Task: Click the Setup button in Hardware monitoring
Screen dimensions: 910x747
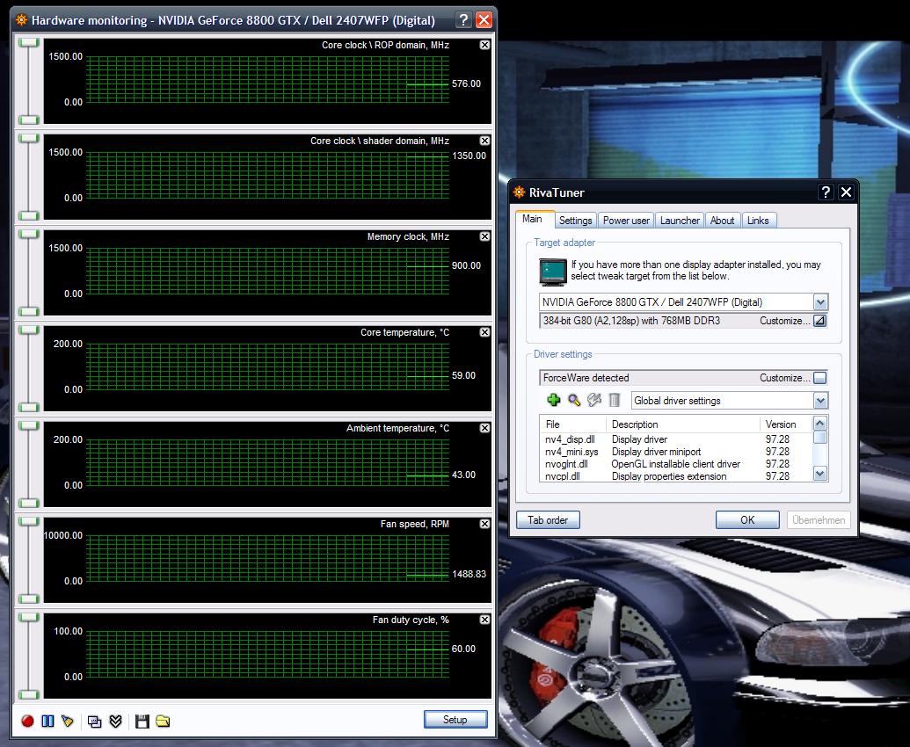Action: point(455,719)
